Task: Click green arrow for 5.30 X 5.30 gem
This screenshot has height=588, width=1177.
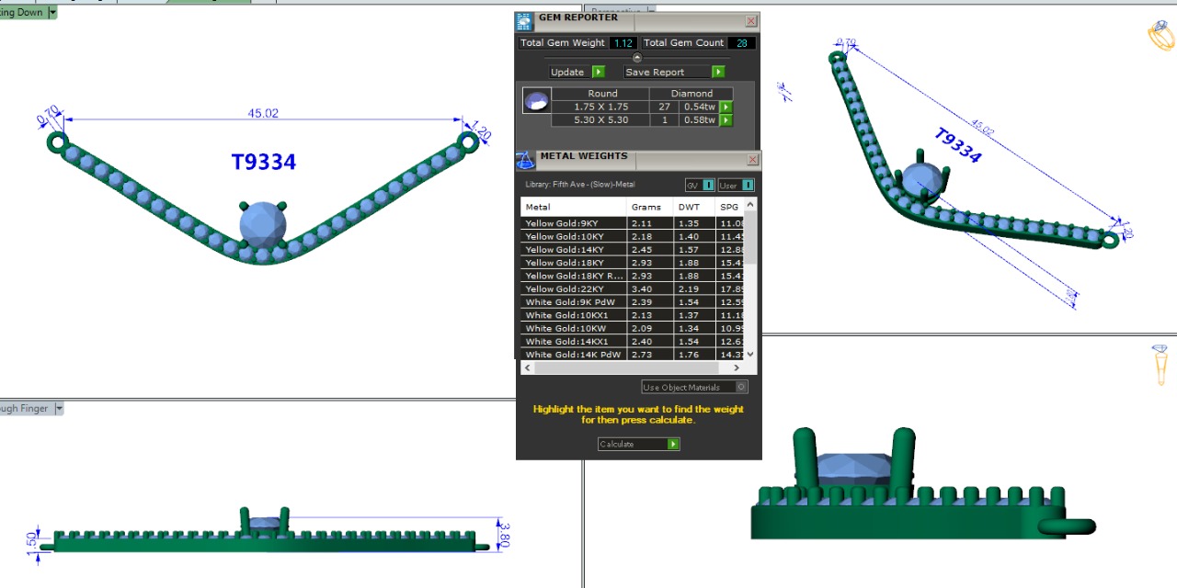Action: point(726,120)
